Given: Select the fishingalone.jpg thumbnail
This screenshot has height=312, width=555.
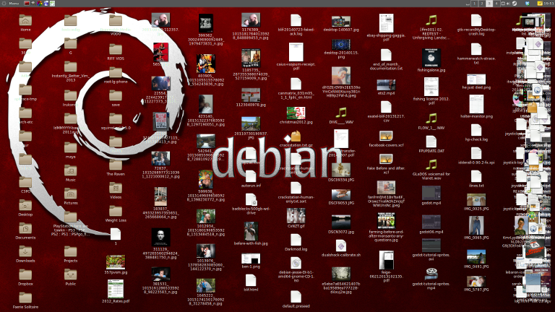Looking at the screenshot, I should point(431,58).
